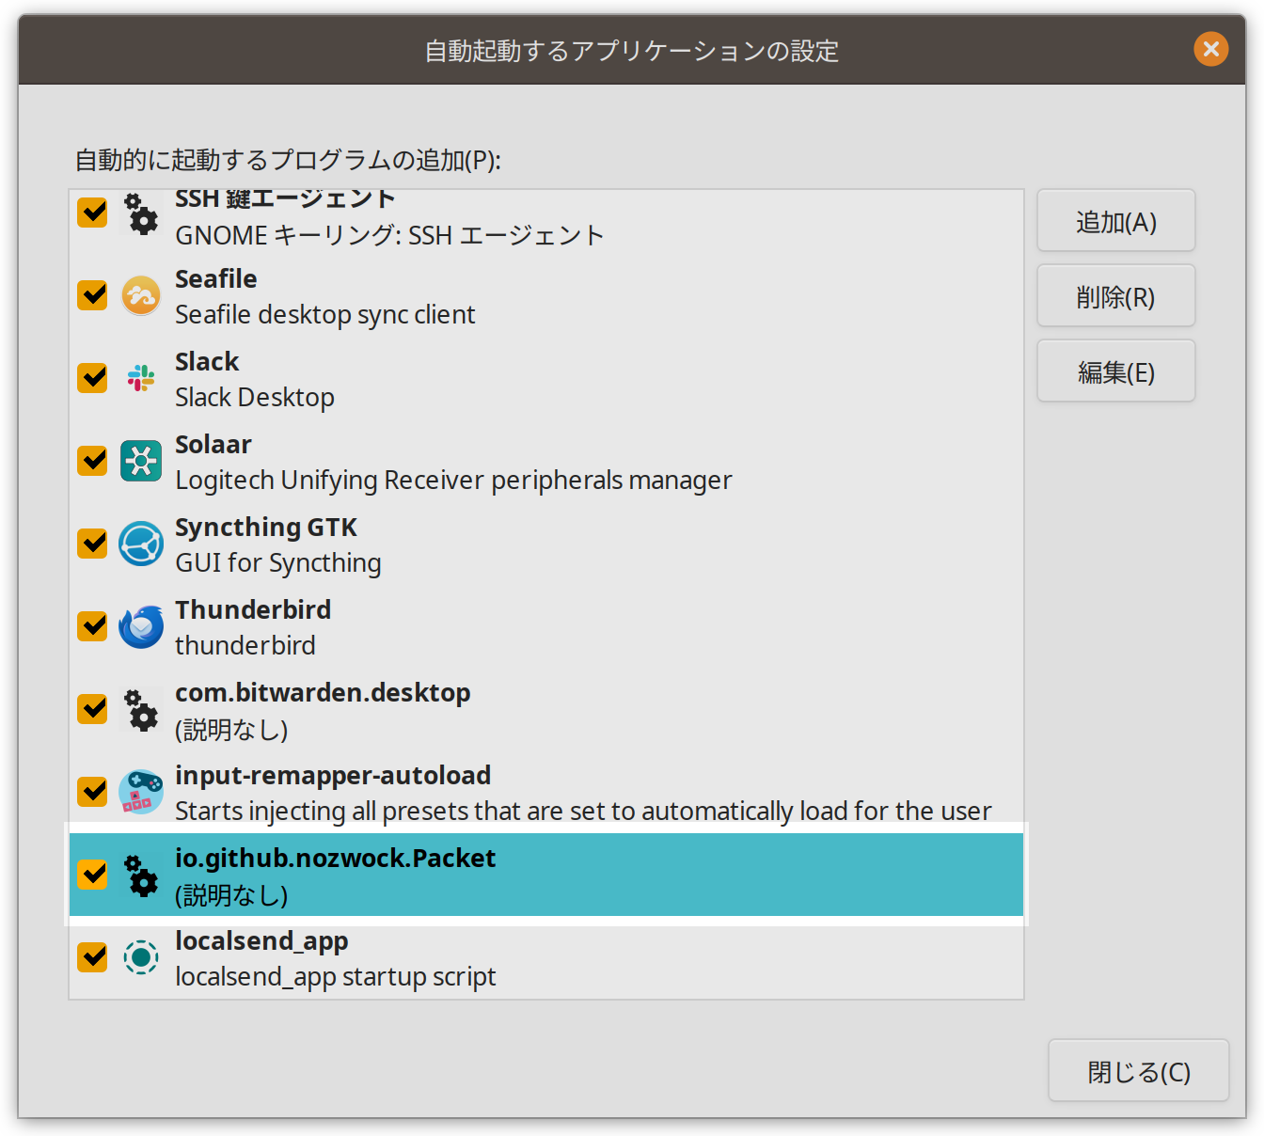This screenshot has width=1264, height=1136.
Task: Close the dialog with the orange X
Action: coord(1210,48)
